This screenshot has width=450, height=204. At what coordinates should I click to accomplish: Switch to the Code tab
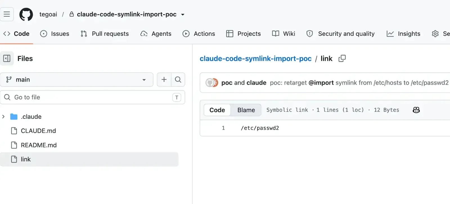[x=16, y=34]
